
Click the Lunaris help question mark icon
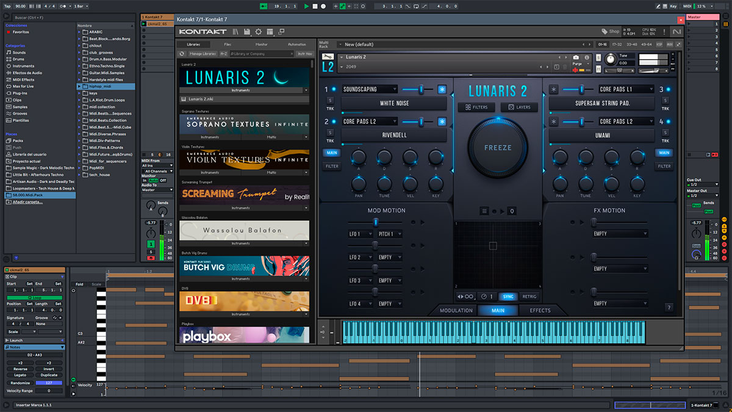tap(669, 308)
